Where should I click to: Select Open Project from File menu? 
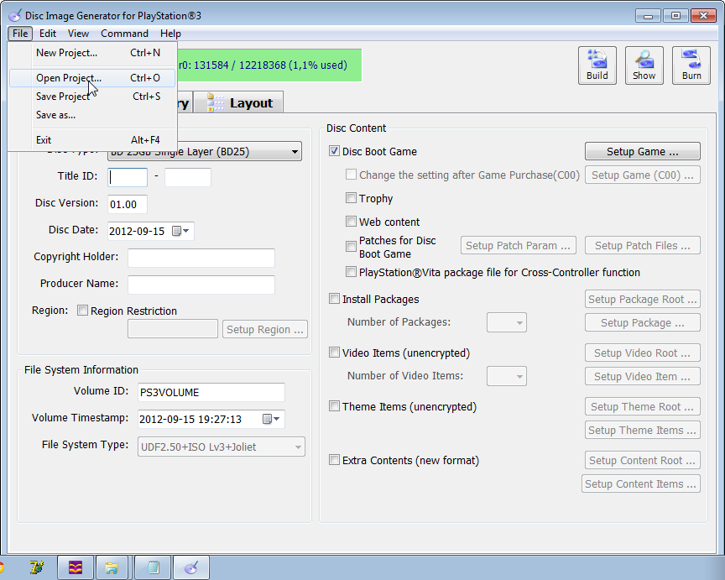tap(92, 78)
